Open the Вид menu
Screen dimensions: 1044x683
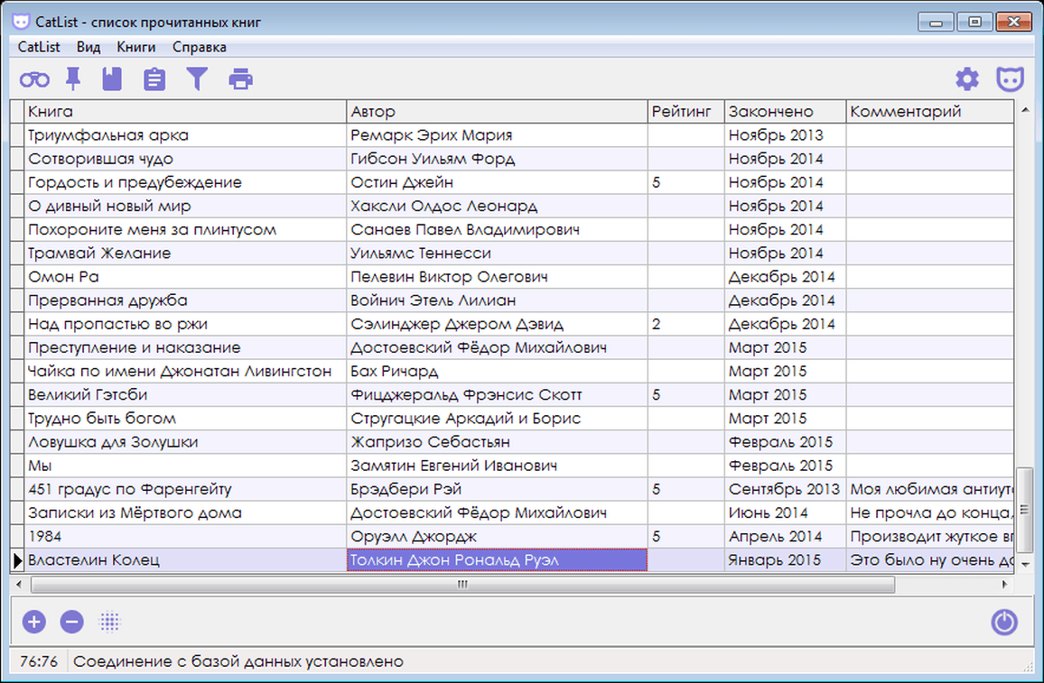click(x=88, y=47)
